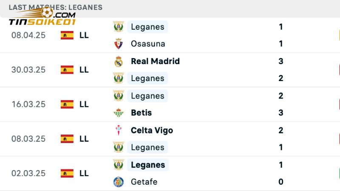The width and height of the screenshot is (340, 191).
Task: Click the Osasuna club crest
Action: [x=119, y=44]
